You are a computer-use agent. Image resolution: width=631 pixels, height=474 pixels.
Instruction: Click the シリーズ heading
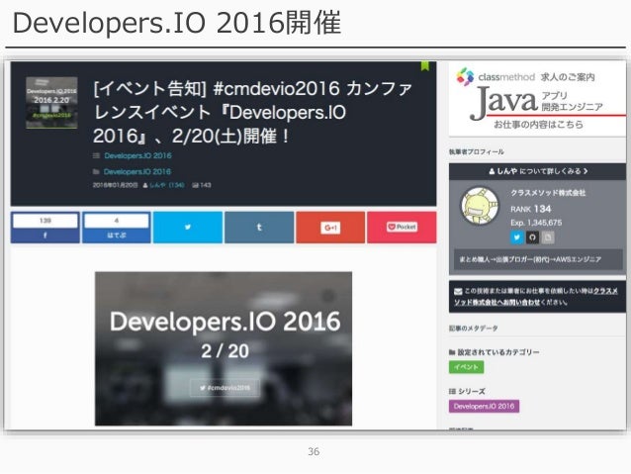click(467, 391)
